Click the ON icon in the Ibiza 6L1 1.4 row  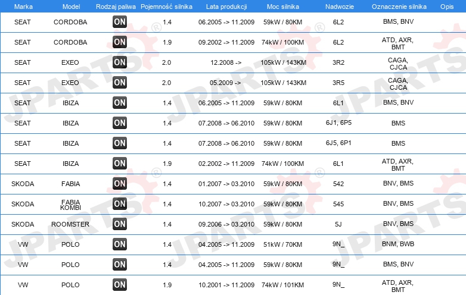click(120, 102)
